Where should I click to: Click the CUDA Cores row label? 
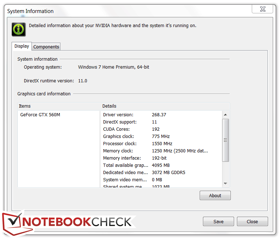(116, 129)
